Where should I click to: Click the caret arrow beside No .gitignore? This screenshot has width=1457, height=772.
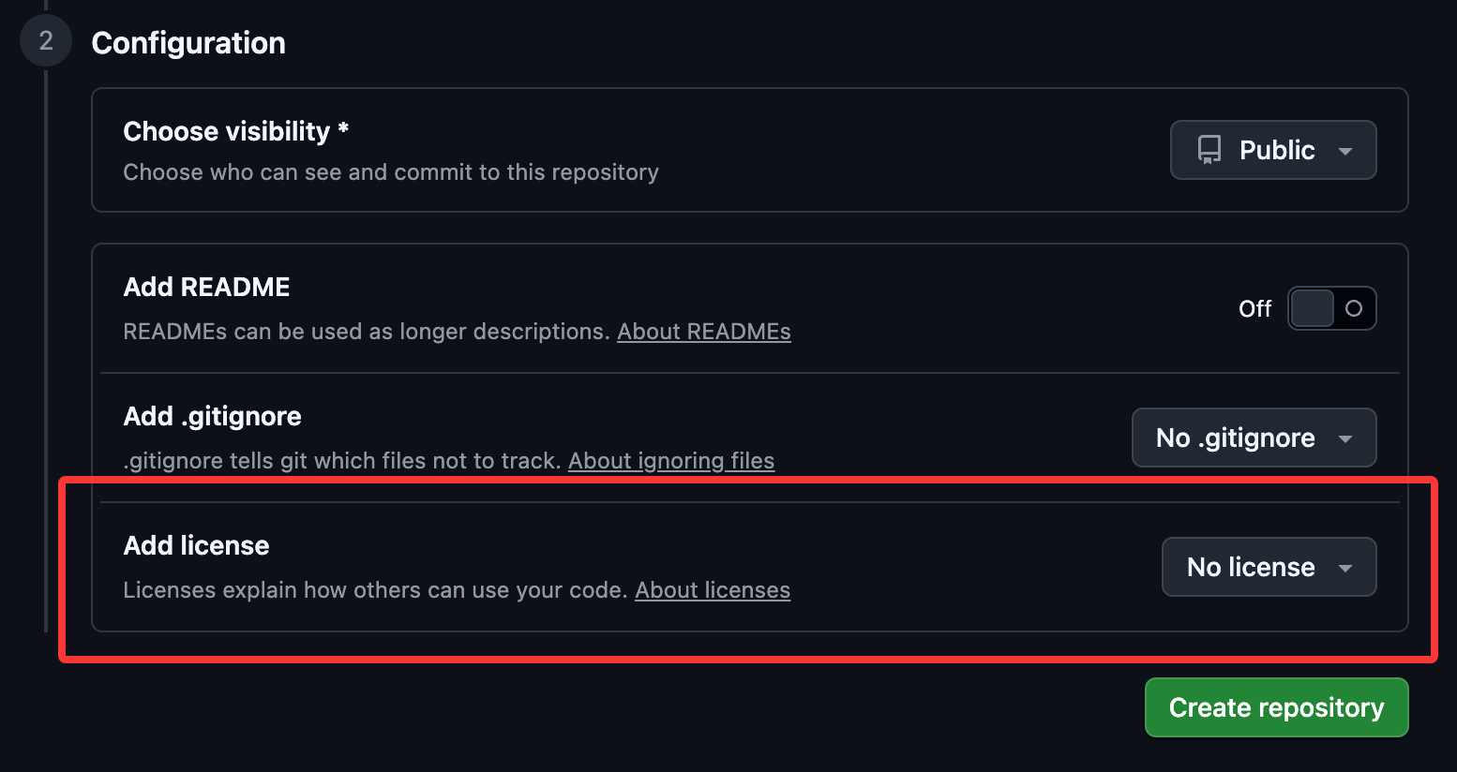[x=1345, y=438]
